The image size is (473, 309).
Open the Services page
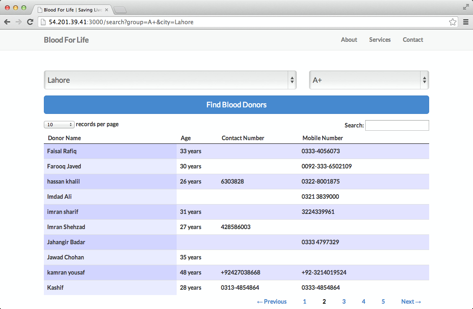click(380, 40)
